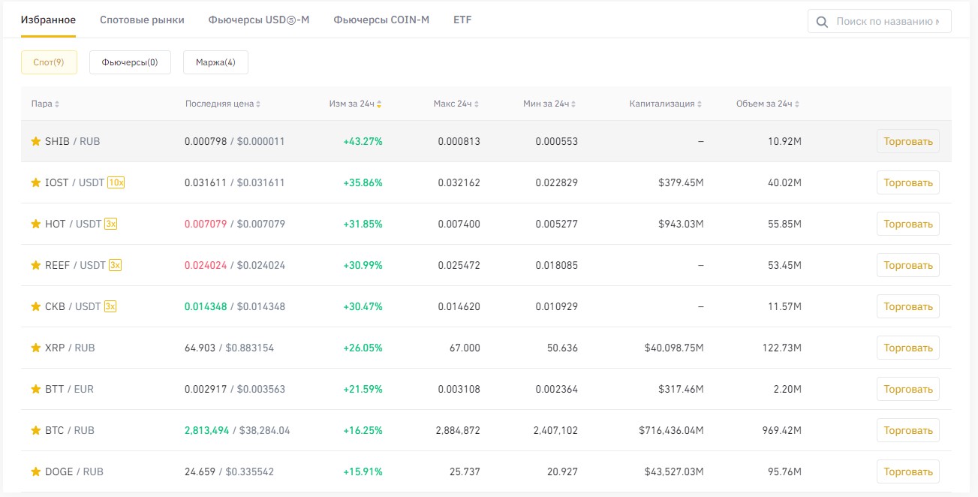The height and width of the screenshot is (497, 978).
Task: Select the Фьючерсы(0) filter
Action: tap(130, 62)
